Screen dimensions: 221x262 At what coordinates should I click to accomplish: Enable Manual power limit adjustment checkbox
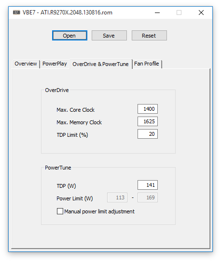coord(60,211)
